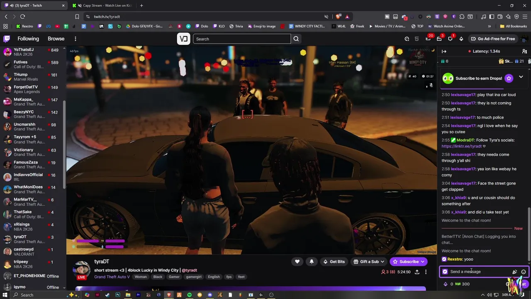Viewport: 531px width, 299px height.
Task: Open THump Marvel Rivals channel
Action: [33, 77]
